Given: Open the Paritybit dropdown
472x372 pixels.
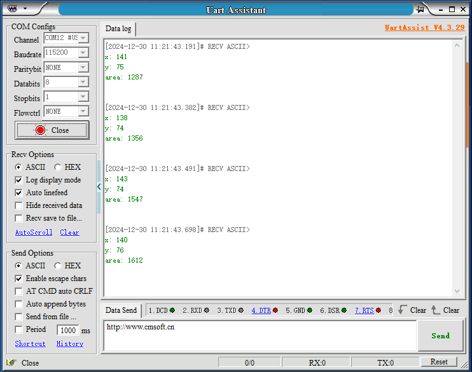Looking at the screenshot, I should coord(83,67).
